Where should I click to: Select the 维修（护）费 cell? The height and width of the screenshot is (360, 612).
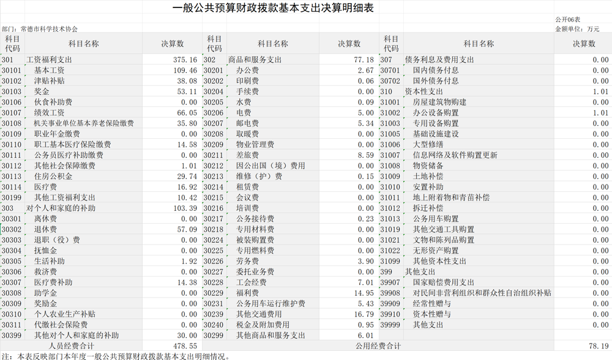[259, 176]
